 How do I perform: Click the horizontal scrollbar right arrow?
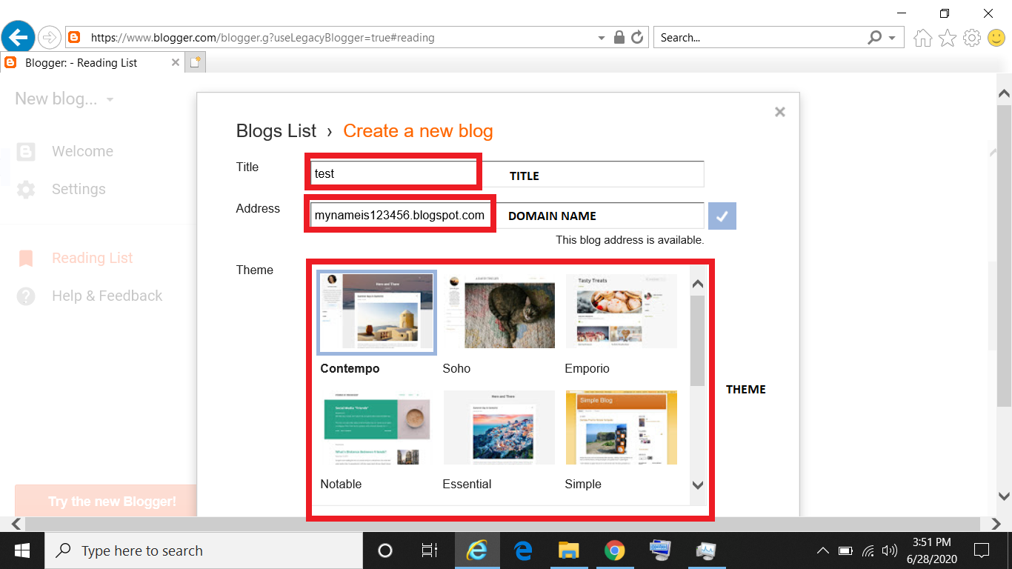[x=996, y=524]
